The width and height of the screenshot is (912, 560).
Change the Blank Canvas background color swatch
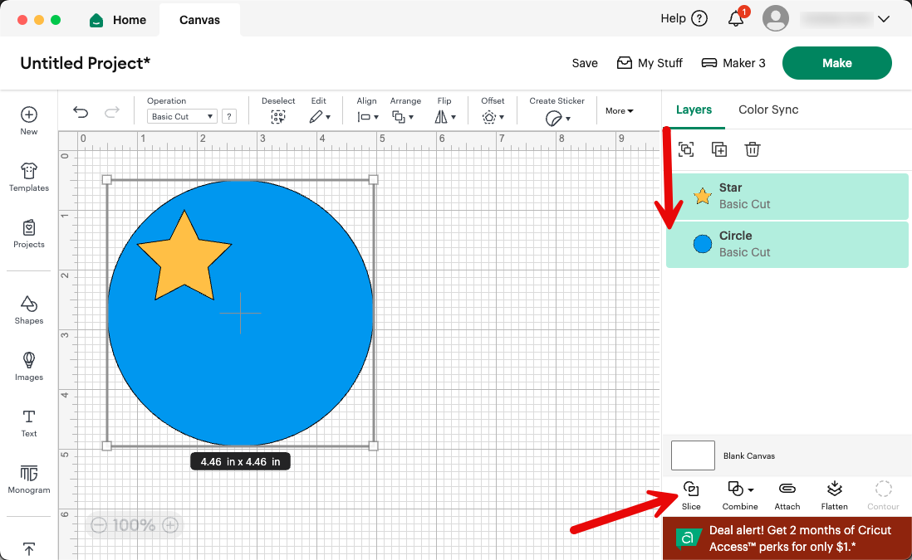pyautogui.click(x=693, y=455)
